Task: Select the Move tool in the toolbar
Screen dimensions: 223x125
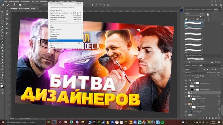Action: 2,11
